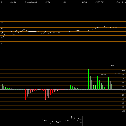Click the RSI value label 65.51
This screenshot has height=126, width=126.
(x=116, y=28)
